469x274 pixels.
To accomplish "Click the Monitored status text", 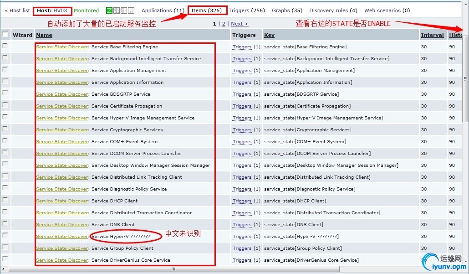I will tap(86, 10).
